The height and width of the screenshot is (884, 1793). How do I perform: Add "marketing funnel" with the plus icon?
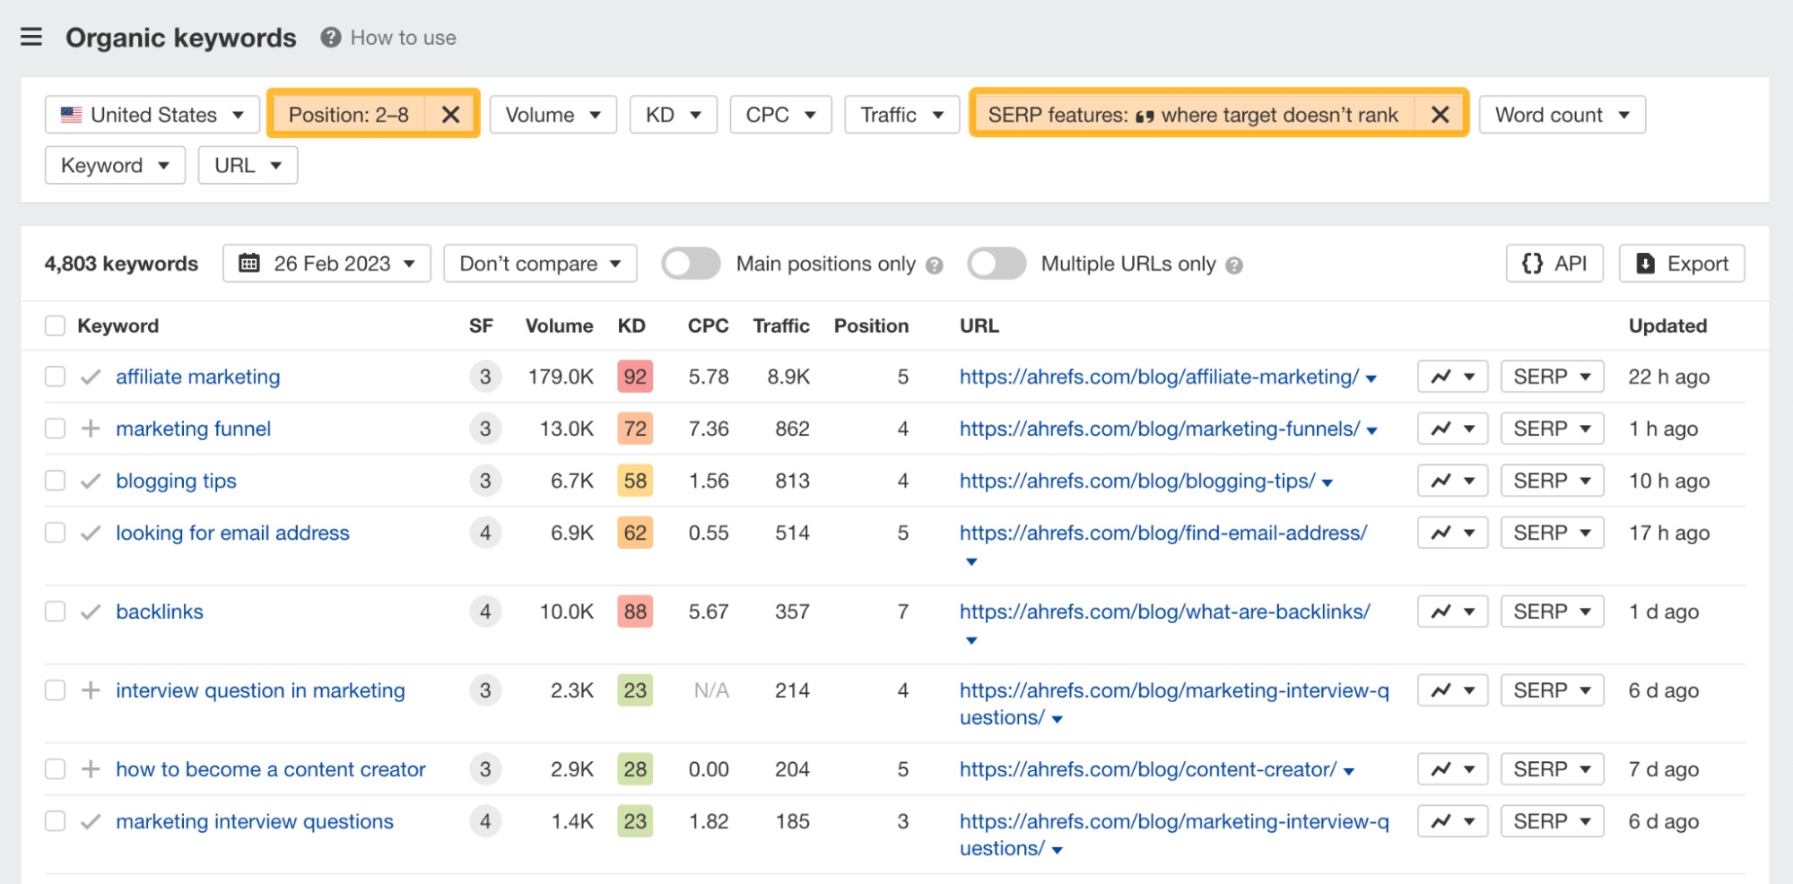pyautogui.click(x=90, y=428)
